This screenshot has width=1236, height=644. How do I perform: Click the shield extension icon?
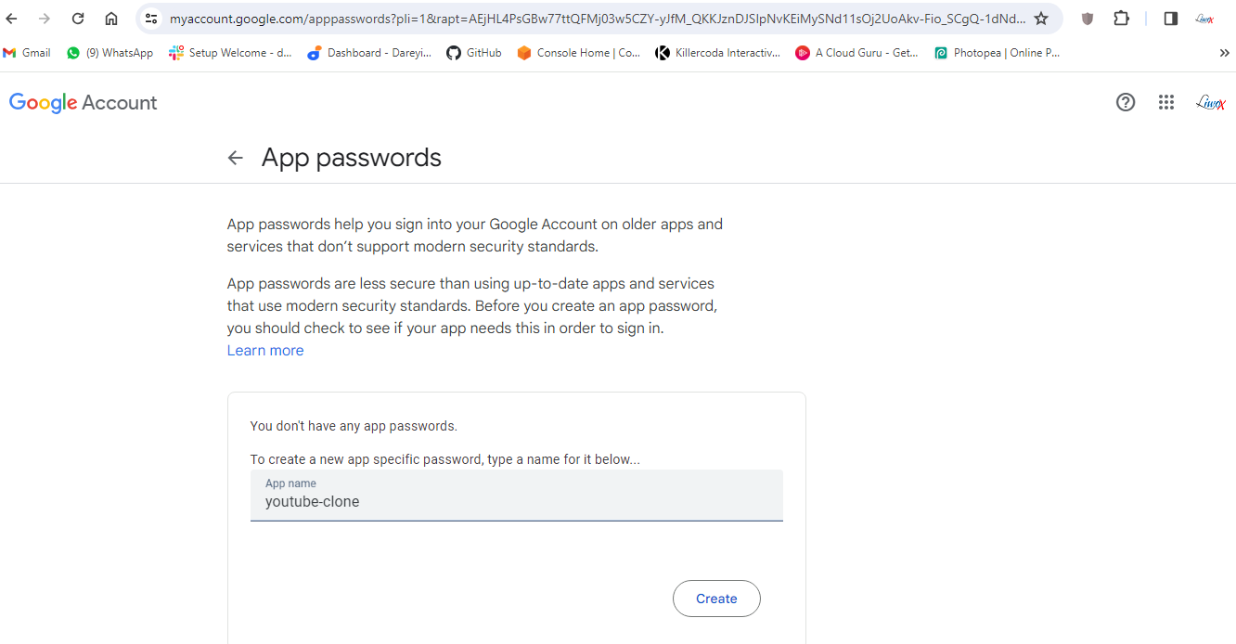[x=1088, y=19]
